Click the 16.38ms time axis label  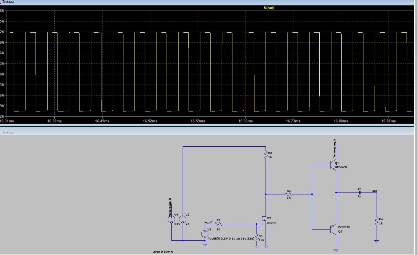[54, 121]
